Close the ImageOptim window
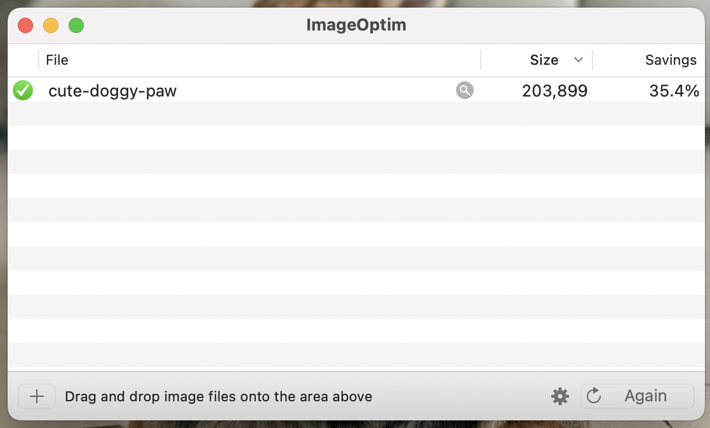The height and width of the screenshot is (428, 710). click(x=24, y=25)
